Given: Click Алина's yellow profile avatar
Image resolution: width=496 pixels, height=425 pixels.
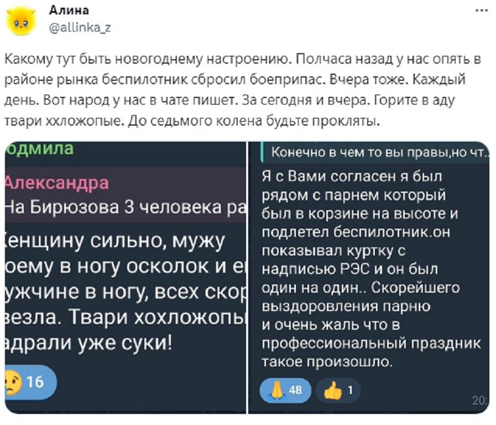Looking at the screenshot, I should [21, 20].
